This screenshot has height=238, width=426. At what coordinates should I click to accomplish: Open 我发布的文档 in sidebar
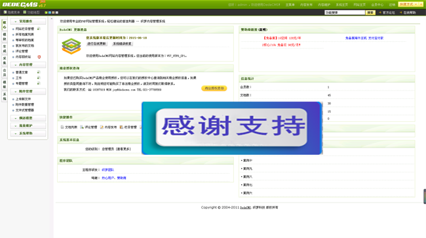click(24, 46)
